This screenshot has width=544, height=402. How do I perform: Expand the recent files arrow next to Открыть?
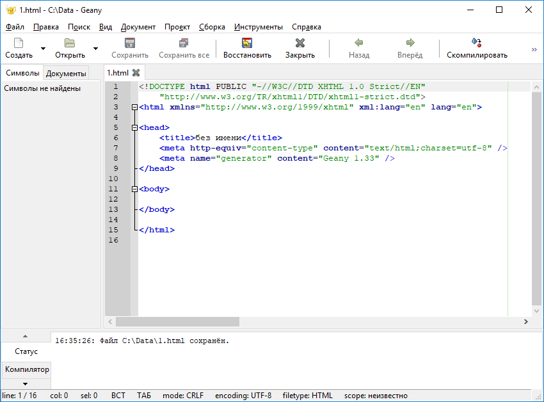point(95,49)
